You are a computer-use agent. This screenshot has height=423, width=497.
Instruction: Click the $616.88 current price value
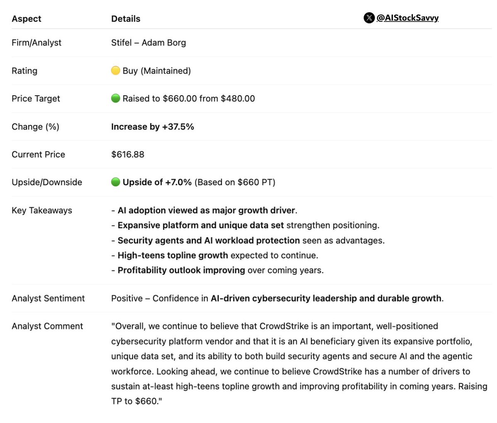(x=128, y=154)
